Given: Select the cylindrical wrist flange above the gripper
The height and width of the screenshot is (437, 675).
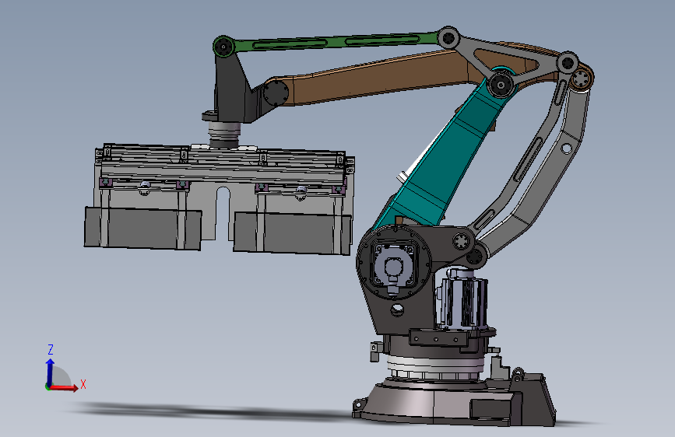Looking at the screenshot, I should point(224,135).
